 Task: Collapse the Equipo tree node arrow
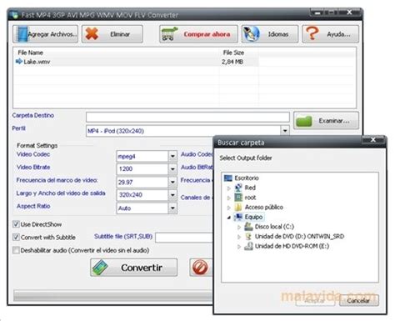coord(229,218)
